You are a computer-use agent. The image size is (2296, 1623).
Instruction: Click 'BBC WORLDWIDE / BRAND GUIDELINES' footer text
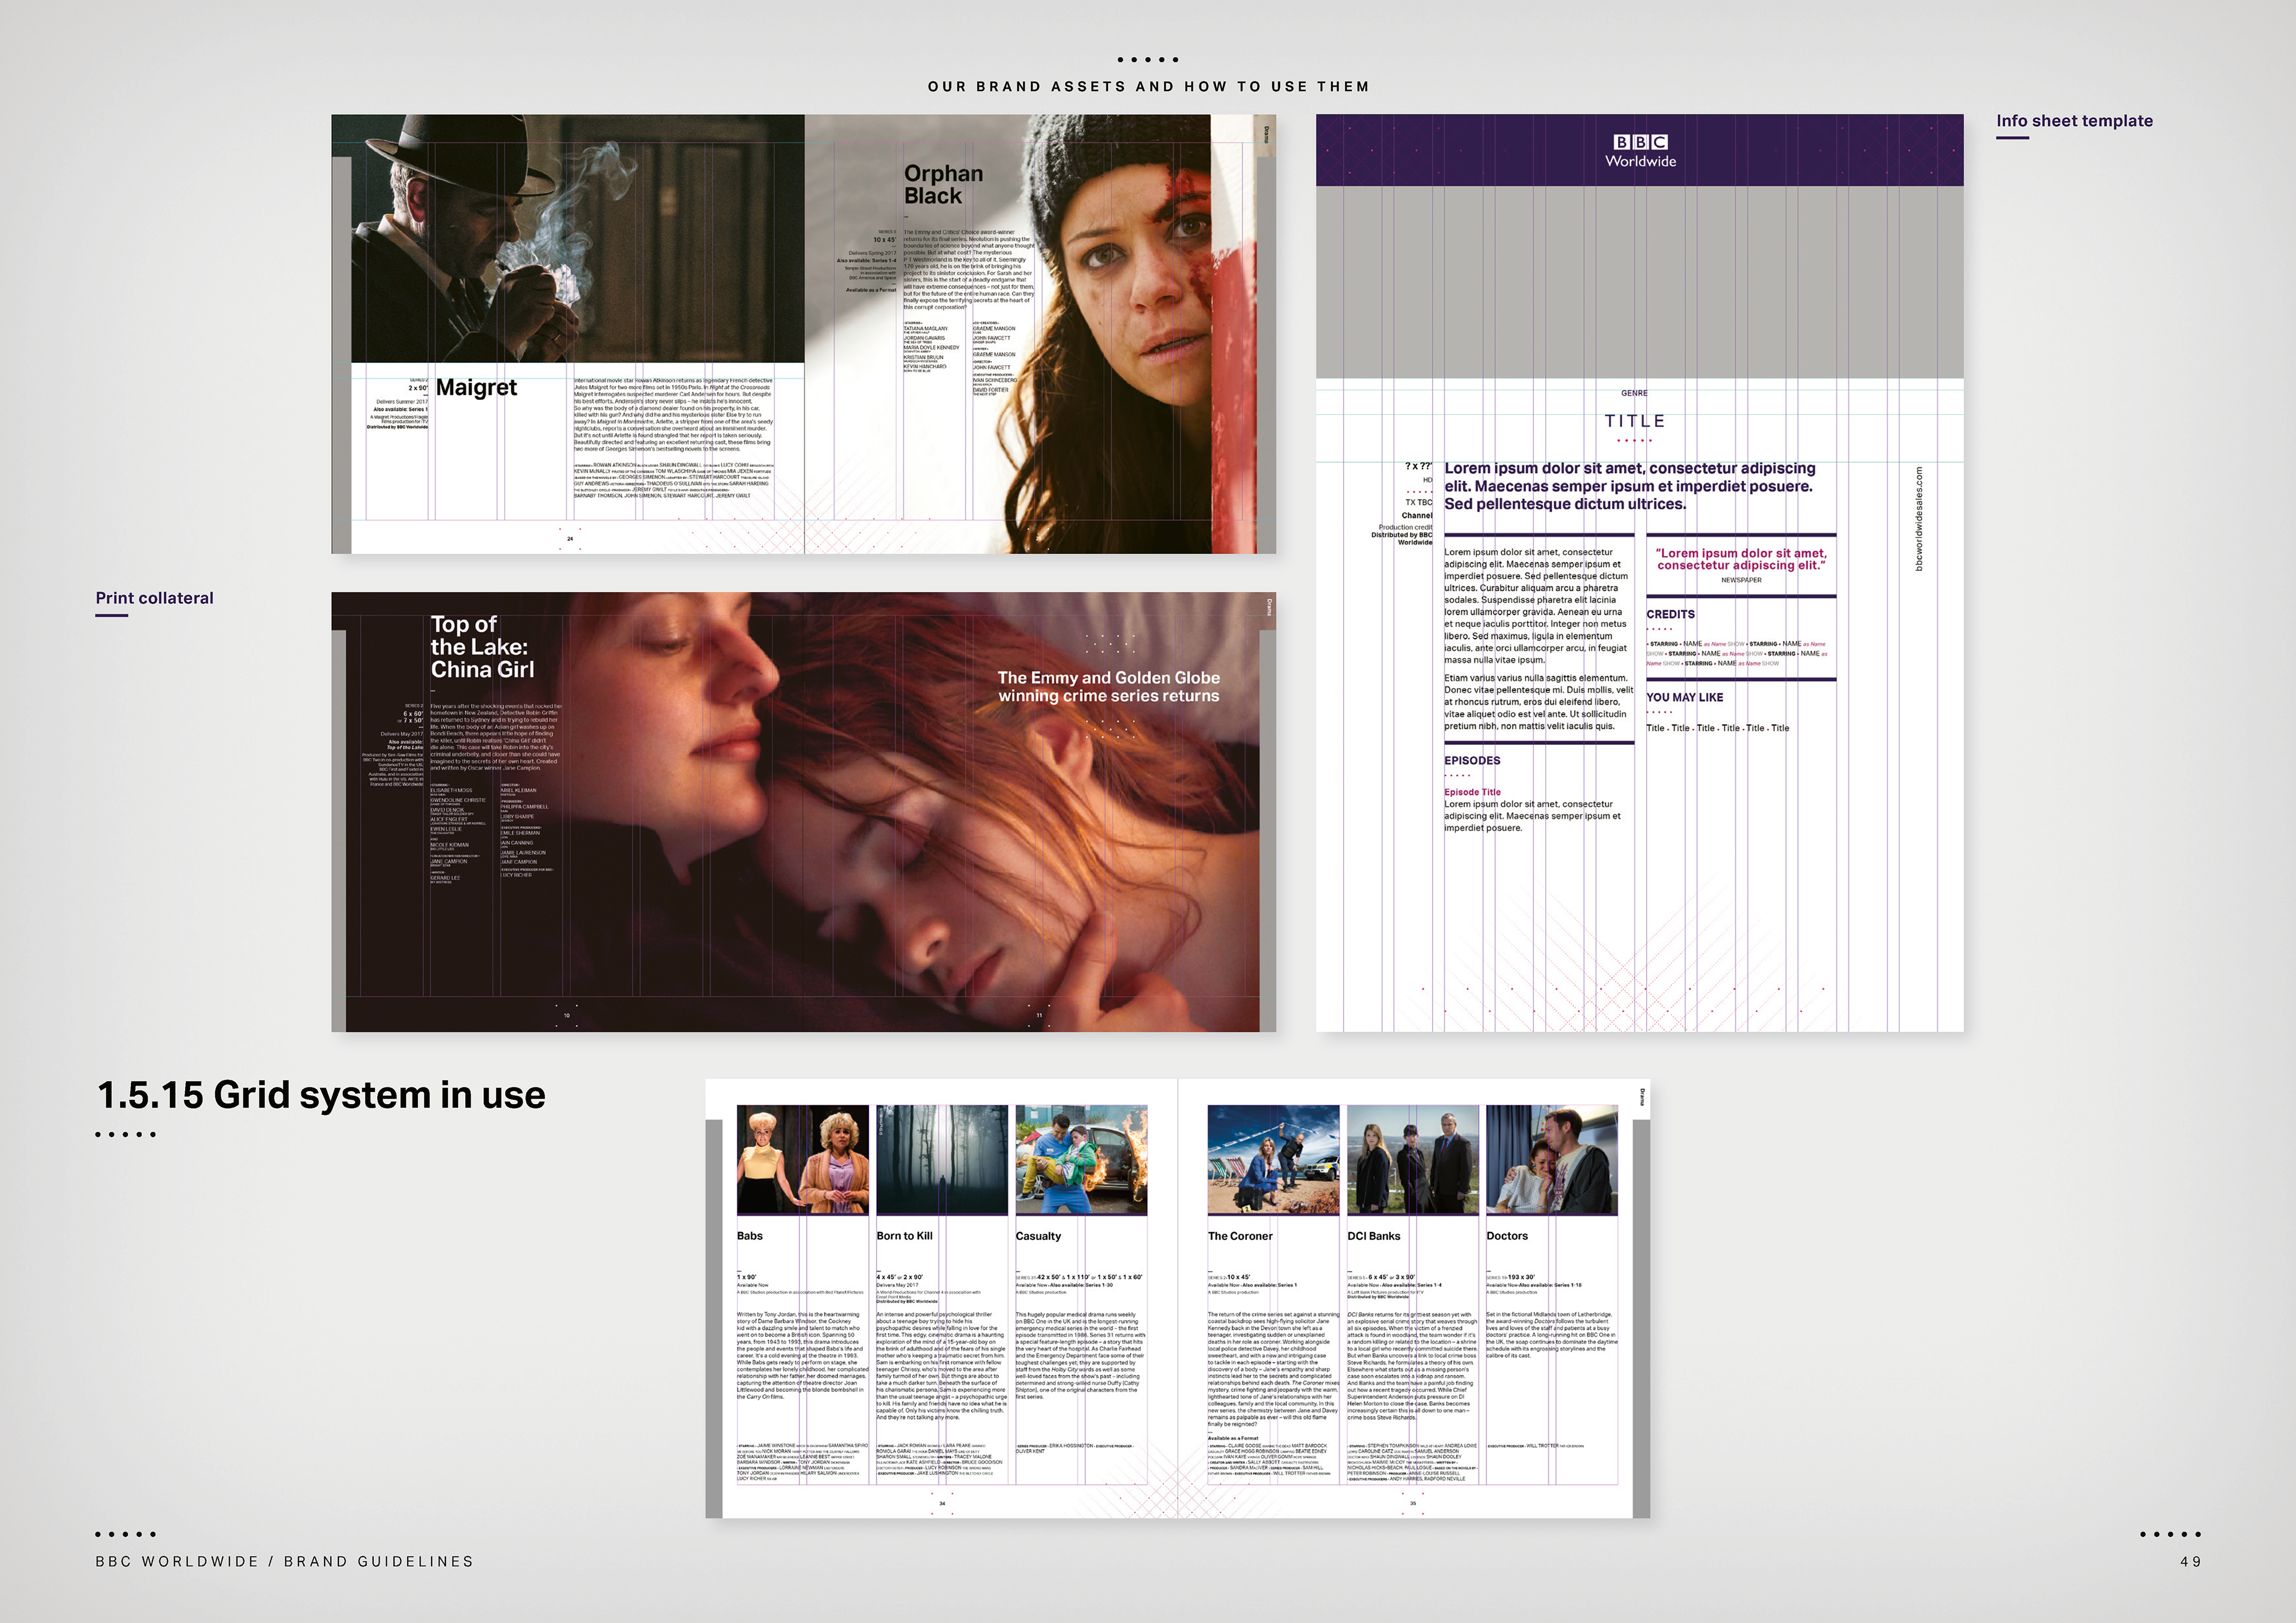pos(284,1561)
